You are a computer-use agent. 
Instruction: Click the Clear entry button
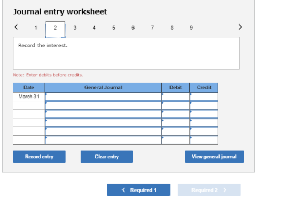pyautogui.click(x=107, y=157)
